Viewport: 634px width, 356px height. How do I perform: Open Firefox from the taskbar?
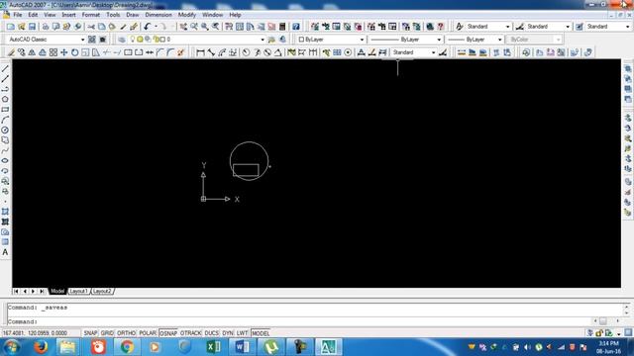(41, 347)
